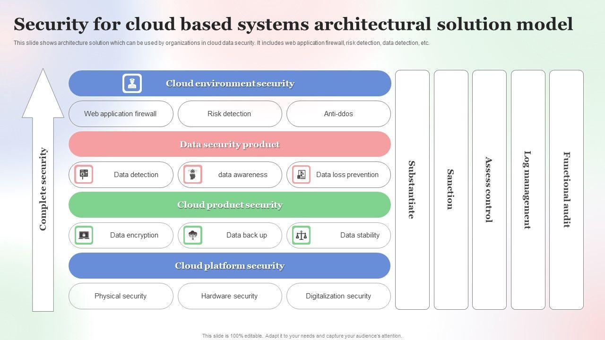Select the Data back up cloud icon
This screenshot has height=340, width=605.
[192, 235]
